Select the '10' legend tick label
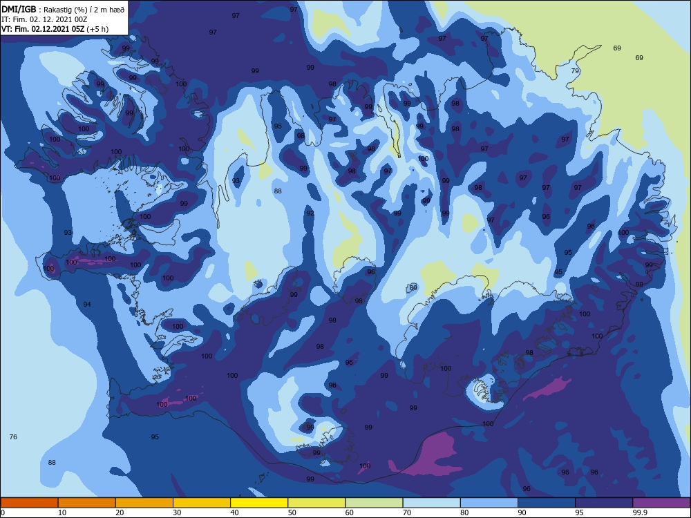 (x=62, y=512)
